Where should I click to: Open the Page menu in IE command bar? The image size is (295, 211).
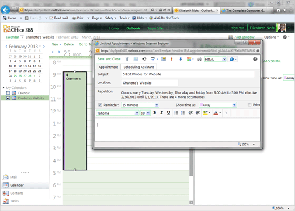[x=97, y=18]
